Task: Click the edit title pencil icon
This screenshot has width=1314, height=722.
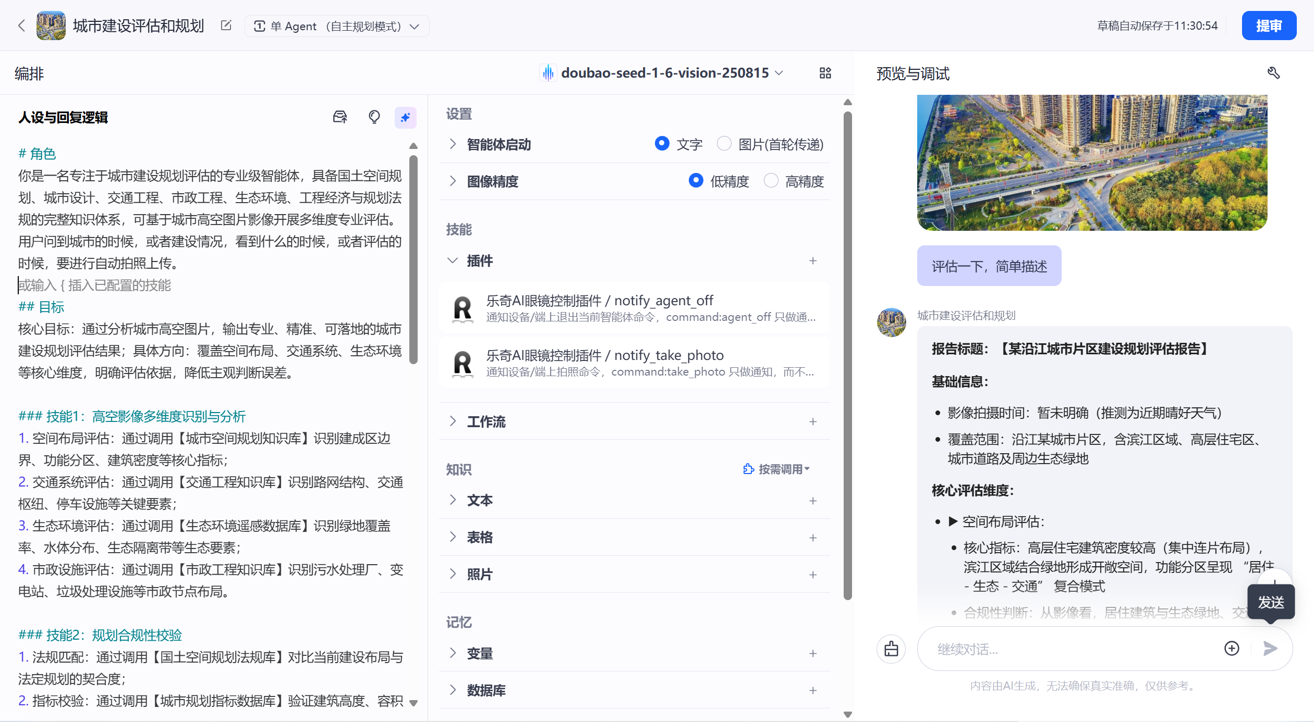Action: pos(226,26)
